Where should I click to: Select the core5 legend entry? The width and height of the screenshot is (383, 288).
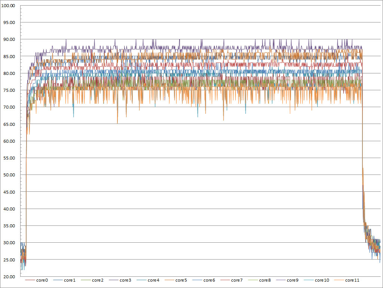(x=176, y=280)
